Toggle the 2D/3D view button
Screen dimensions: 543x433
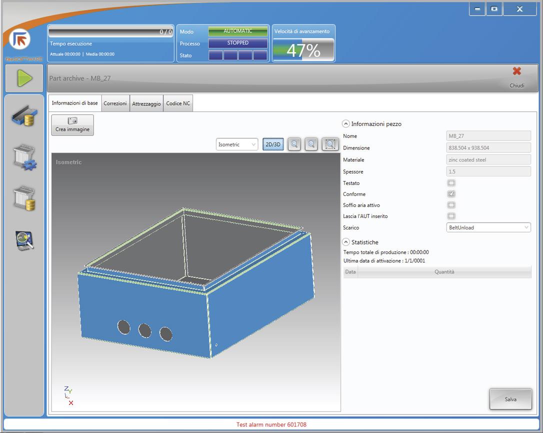click(273, 144)
